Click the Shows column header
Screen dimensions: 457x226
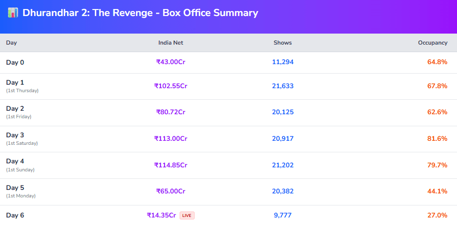tap(282, 43)
